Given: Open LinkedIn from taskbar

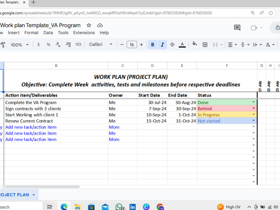Looking at the screenshot, I should click(x=132, y=207).
